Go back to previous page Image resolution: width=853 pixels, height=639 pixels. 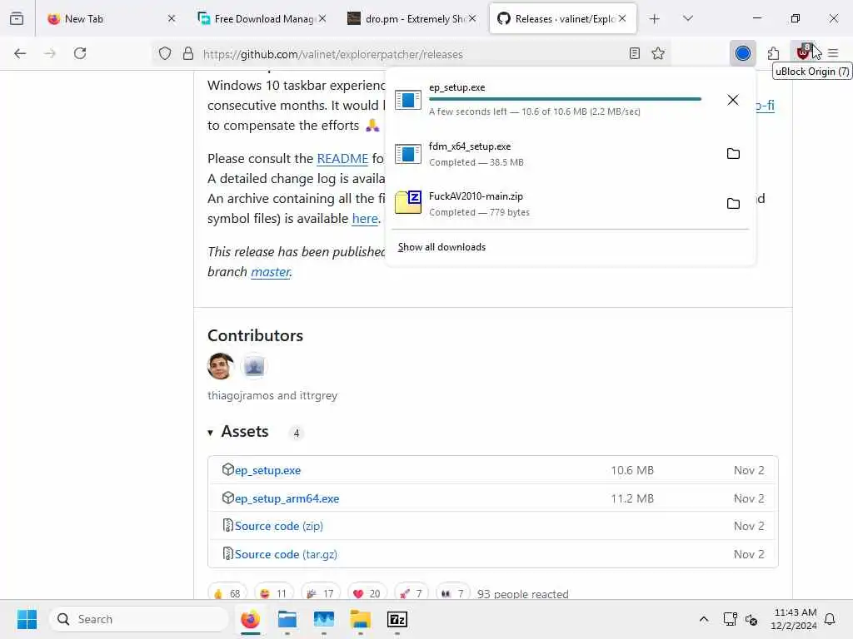(20, 53)
